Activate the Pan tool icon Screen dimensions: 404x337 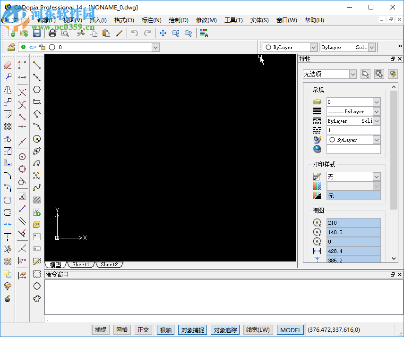164,33
